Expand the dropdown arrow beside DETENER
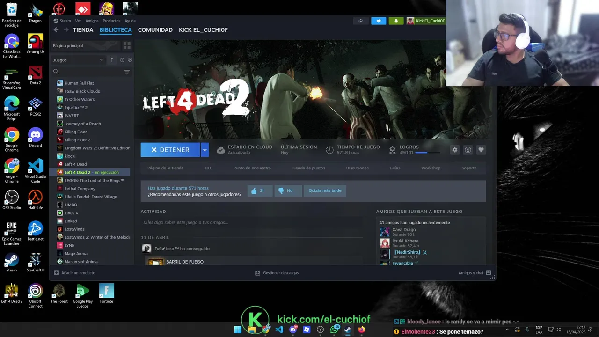This screenshot has height=337, width=599. [205, 150]
